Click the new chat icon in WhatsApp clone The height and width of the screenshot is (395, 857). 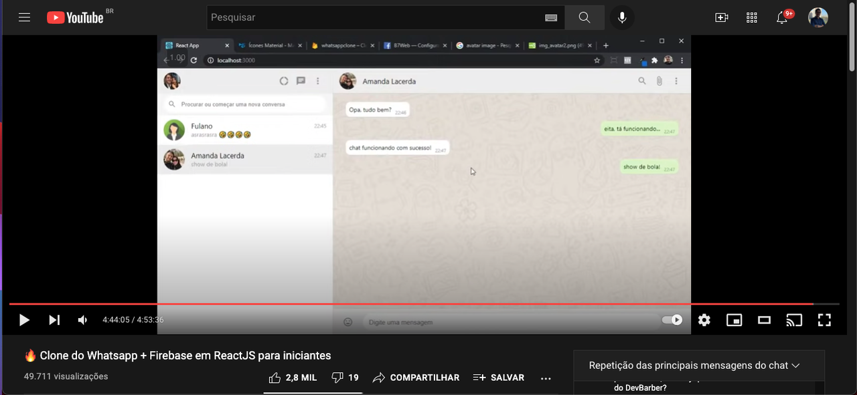pyautogui.click(x=301, y=81)
